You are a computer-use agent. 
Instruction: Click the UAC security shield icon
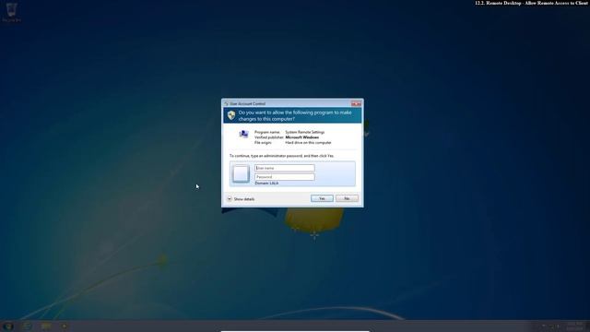point(231,115)
